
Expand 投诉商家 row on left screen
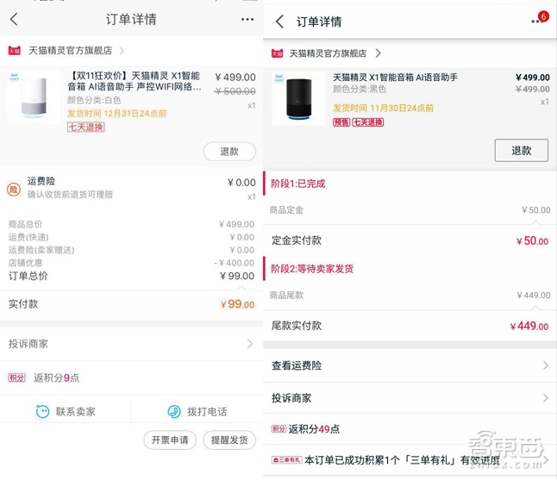point(250,344)
